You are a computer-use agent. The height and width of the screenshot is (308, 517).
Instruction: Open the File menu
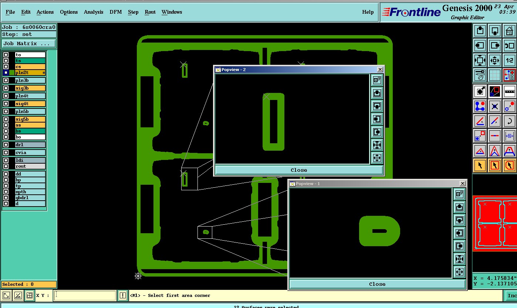[10, 12]
